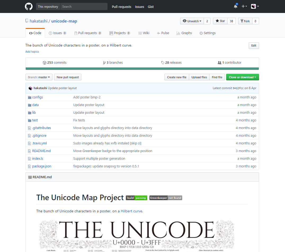285x252 pixels.
Task: Click the folder icon next to test
Action: point(30,120)
